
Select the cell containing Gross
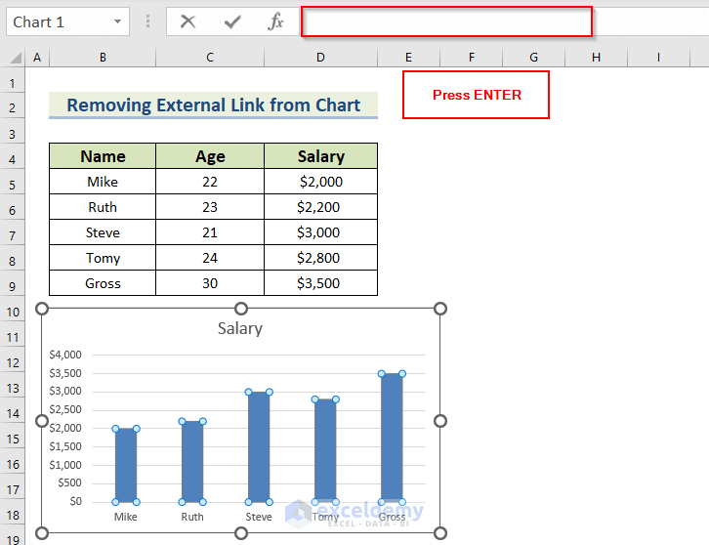click(x=103, y=283)
